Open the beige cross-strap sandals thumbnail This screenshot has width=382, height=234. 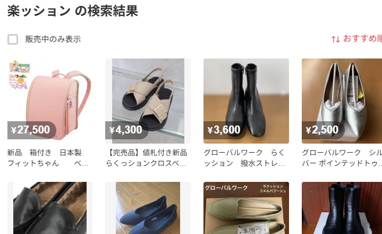[148, 101]
